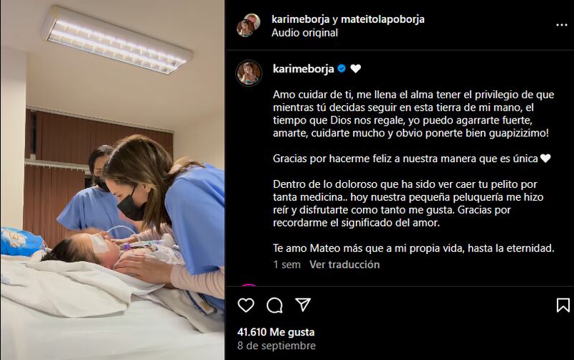The image size is (574, 360).
Task: Share the post via paper plane icon
Action: point(303,305)
